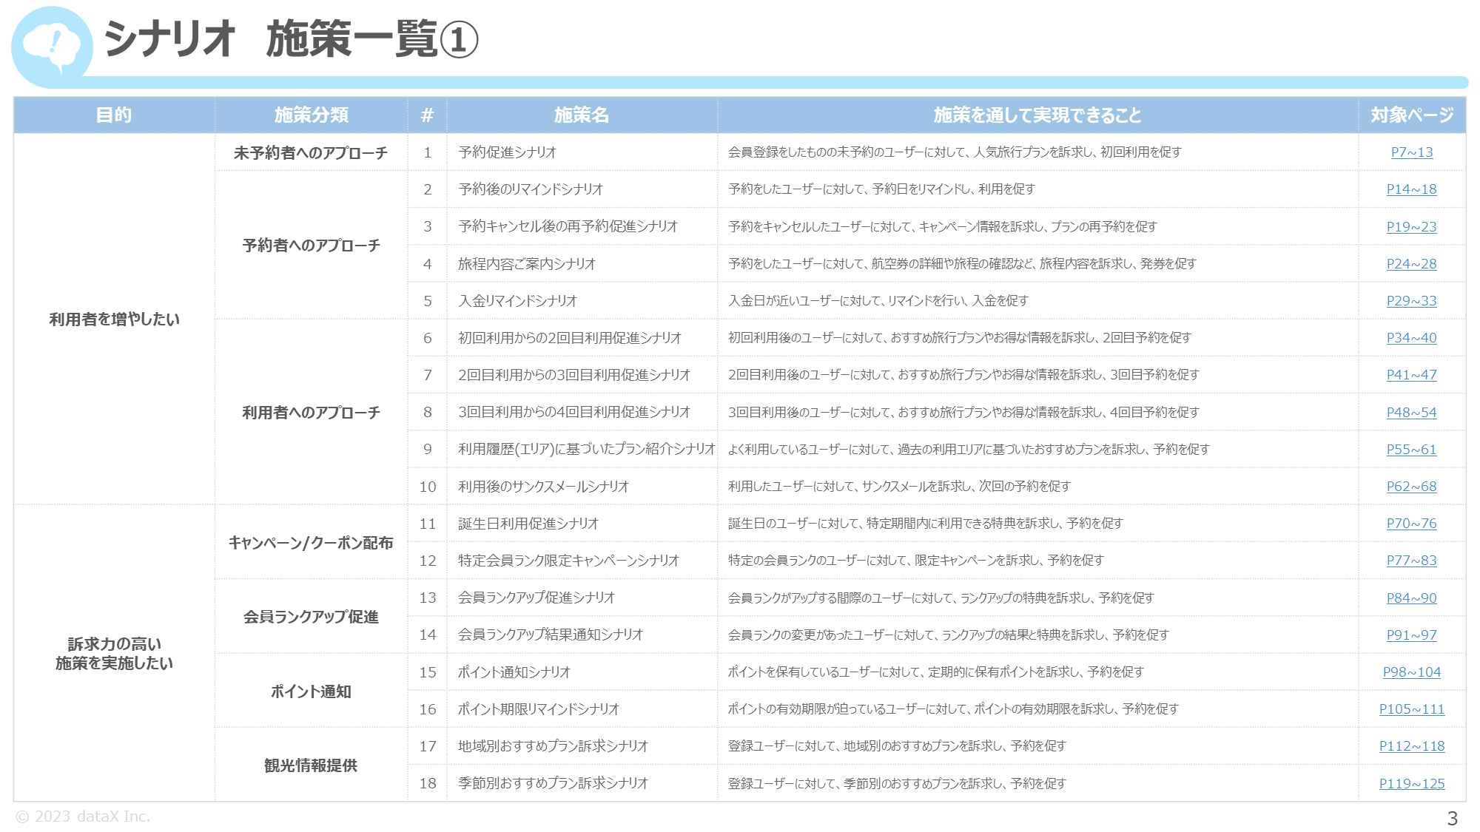Click the 訴求力の高い施策を実施したい purpose cell
1480x832 pixels.
(x=114, y=654)
